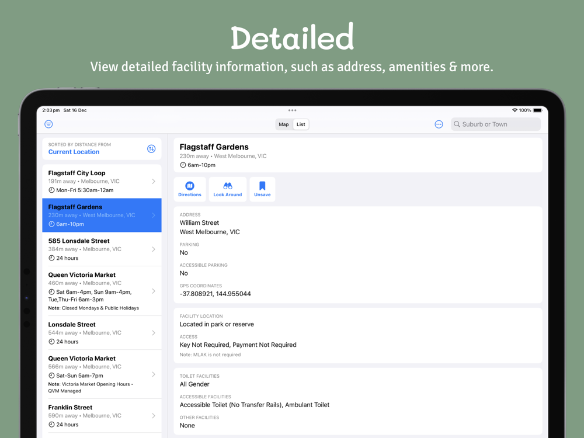Click 'Closed Mondays & Public Holidays' note
This screenshot has width=584, height=438.
(100, 308)
